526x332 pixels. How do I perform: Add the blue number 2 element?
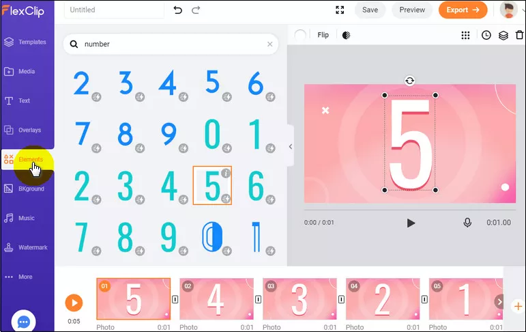pos(81,83)
